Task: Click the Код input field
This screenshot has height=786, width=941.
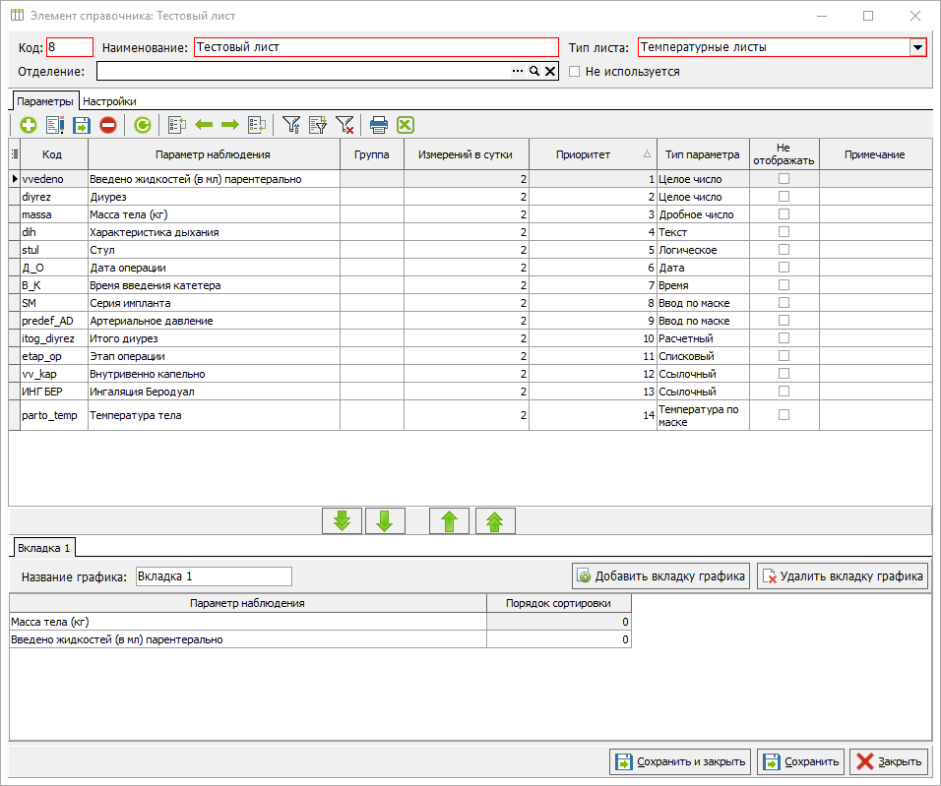Action: [70, 47]
